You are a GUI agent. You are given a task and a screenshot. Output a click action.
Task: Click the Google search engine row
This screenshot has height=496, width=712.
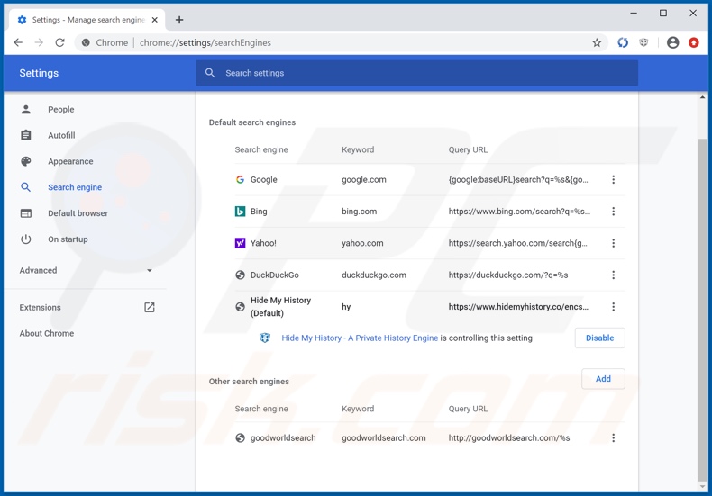coord(430,179)
